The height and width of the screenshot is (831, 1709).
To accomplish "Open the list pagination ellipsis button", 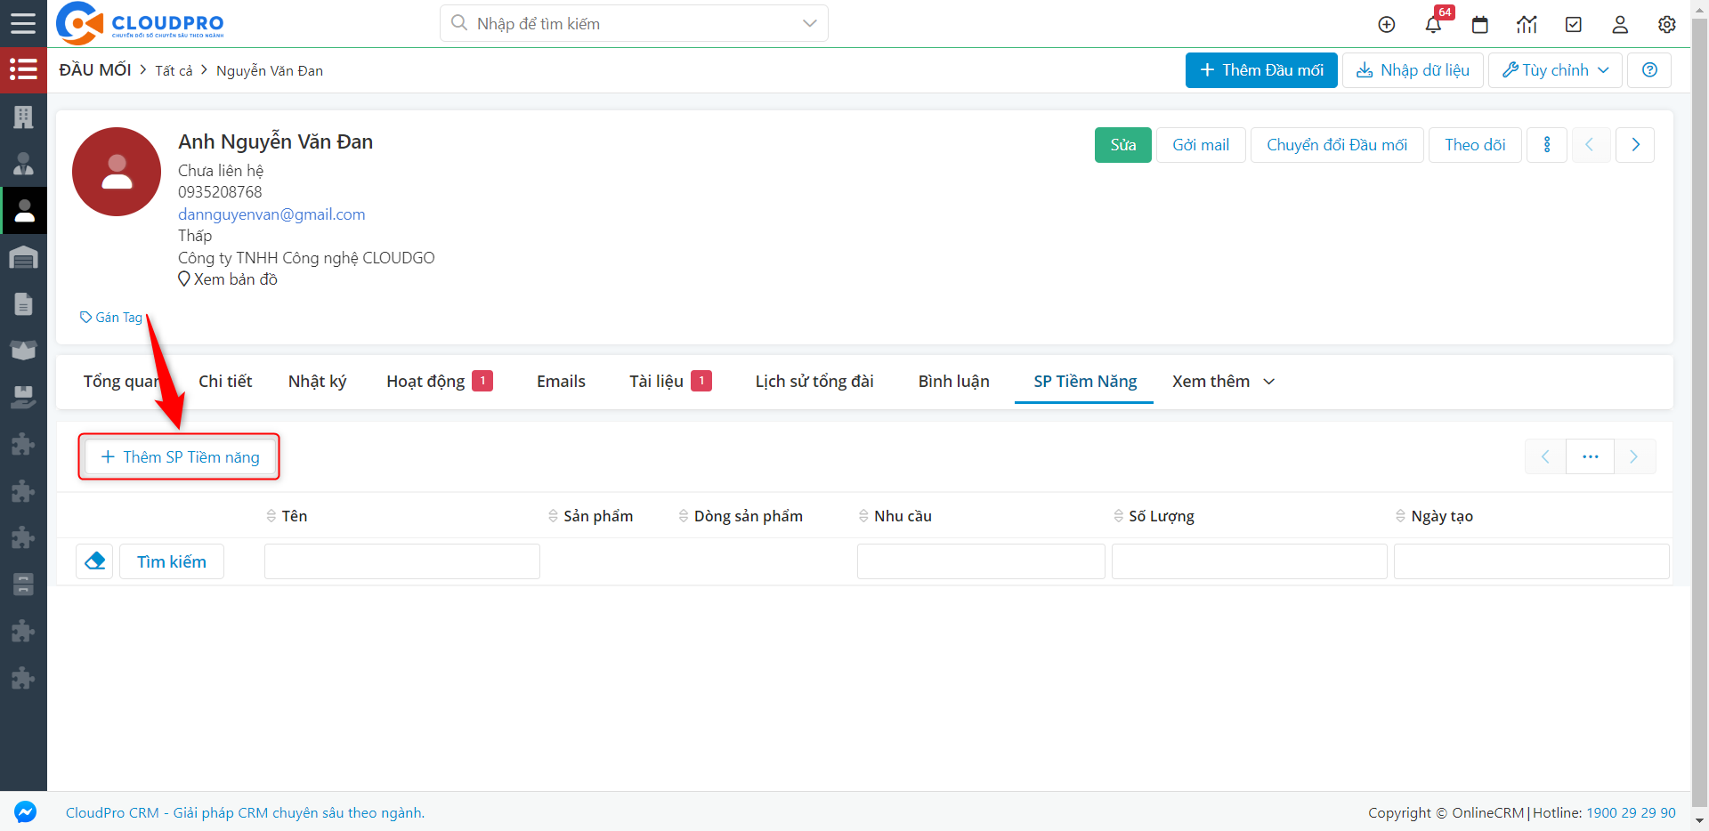I will click(1590, 456).
